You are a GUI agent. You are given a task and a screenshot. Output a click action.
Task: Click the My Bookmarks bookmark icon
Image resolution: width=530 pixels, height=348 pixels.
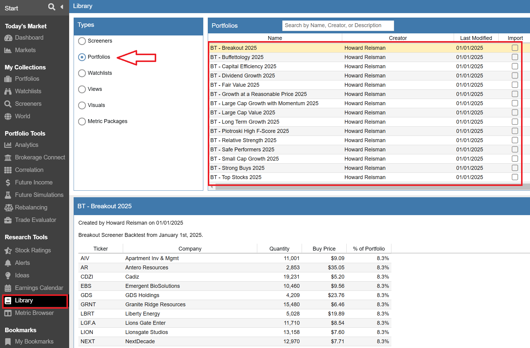[8, 342]
